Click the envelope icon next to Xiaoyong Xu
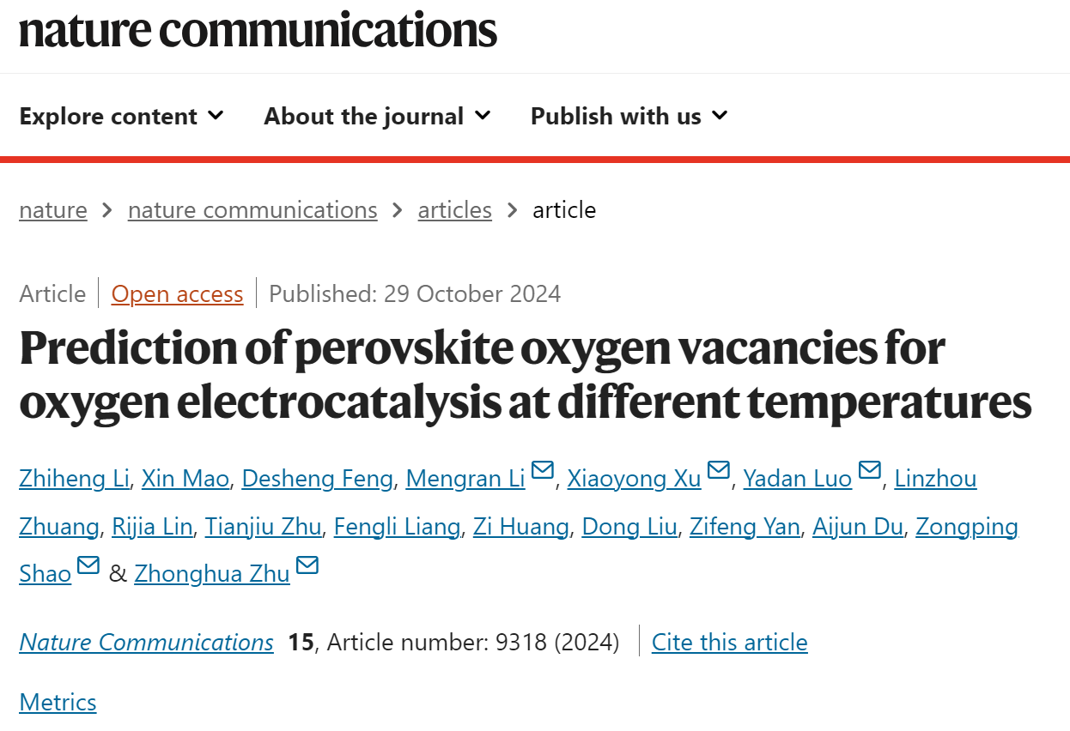This screenshot has height=731, width=1070. coord(719,469)
